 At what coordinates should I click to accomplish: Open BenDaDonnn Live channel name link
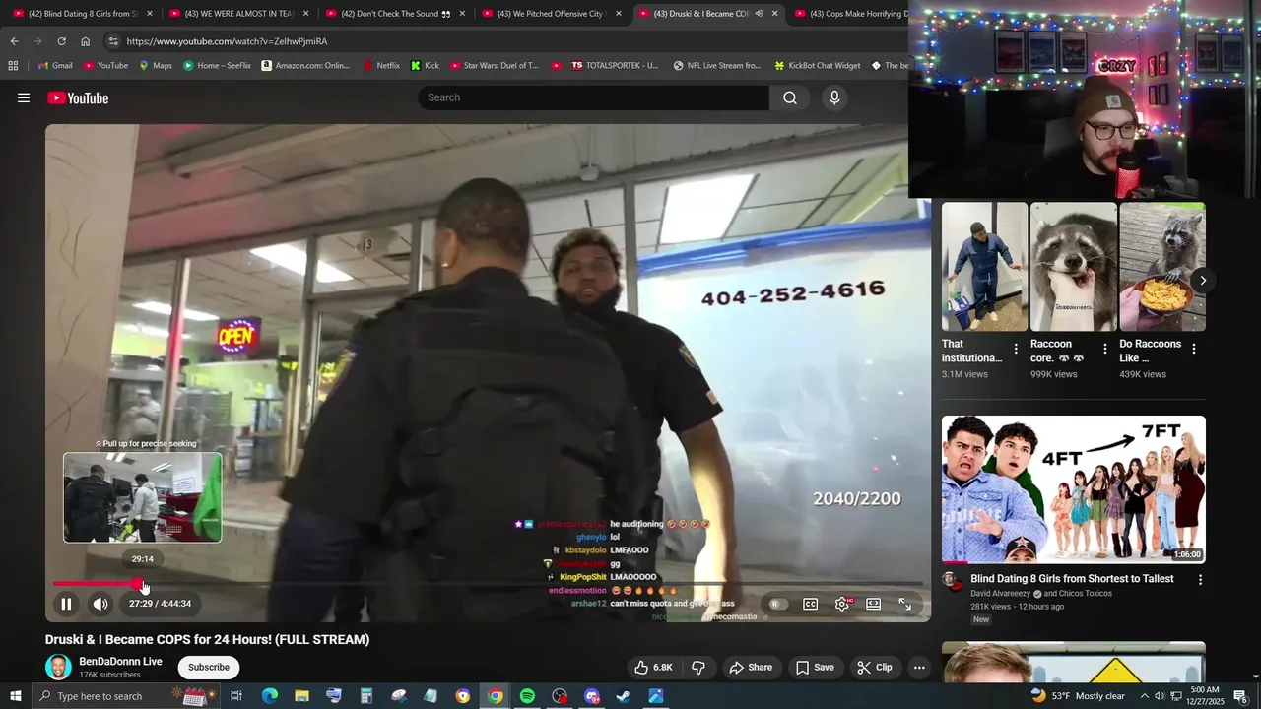click(x=120, y=662)
